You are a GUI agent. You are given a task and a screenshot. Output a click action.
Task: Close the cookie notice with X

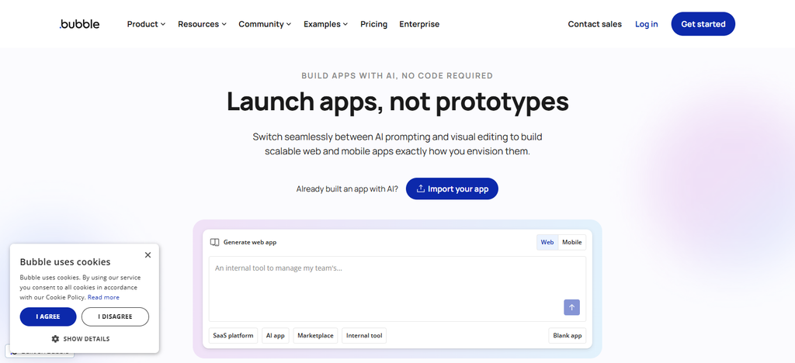coord(148,255)
